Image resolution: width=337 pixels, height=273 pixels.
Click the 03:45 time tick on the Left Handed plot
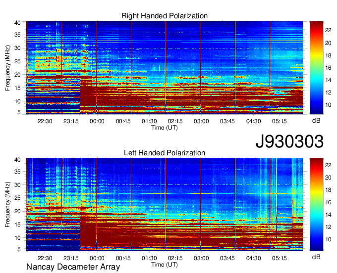[227, 258]
